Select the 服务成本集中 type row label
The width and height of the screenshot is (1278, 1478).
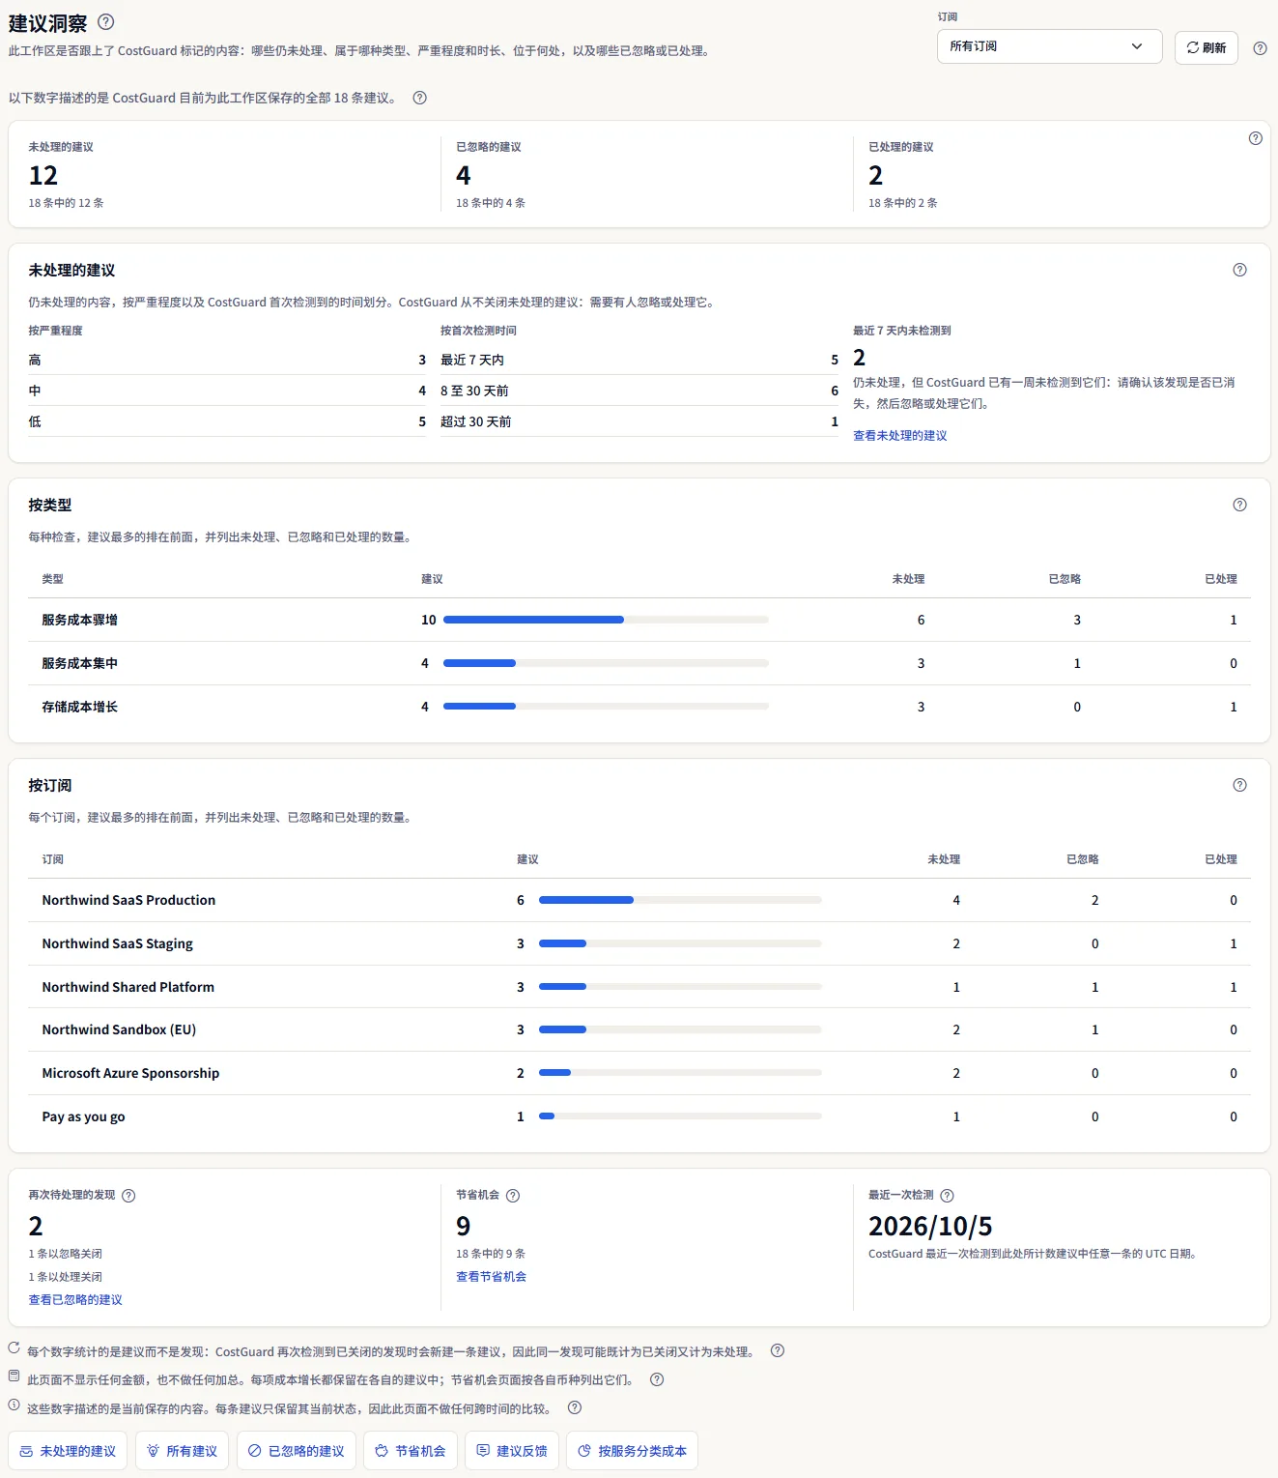(79, 663)
